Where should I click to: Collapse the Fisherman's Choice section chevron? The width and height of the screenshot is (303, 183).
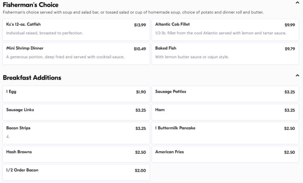pos(297,3)
